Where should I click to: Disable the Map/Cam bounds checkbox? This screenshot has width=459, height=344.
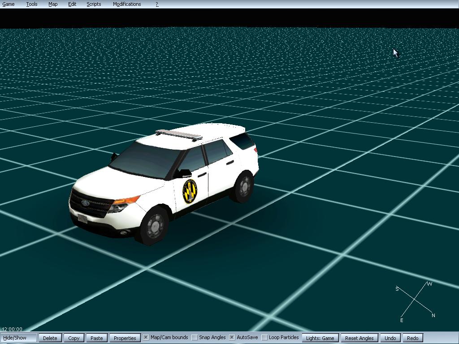146,337
